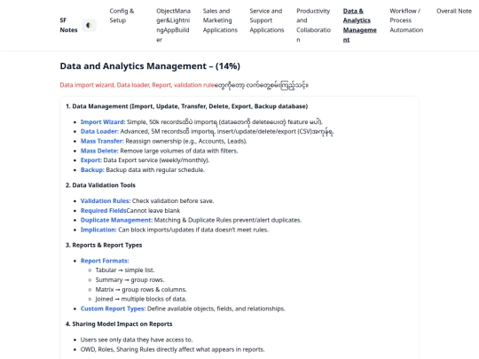
Task: Click the Export term
Action: (x=91, y=160)
